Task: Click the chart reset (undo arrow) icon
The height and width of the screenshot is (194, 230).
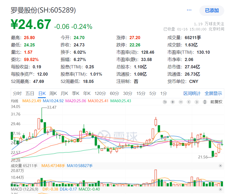Action: [165, 102]
